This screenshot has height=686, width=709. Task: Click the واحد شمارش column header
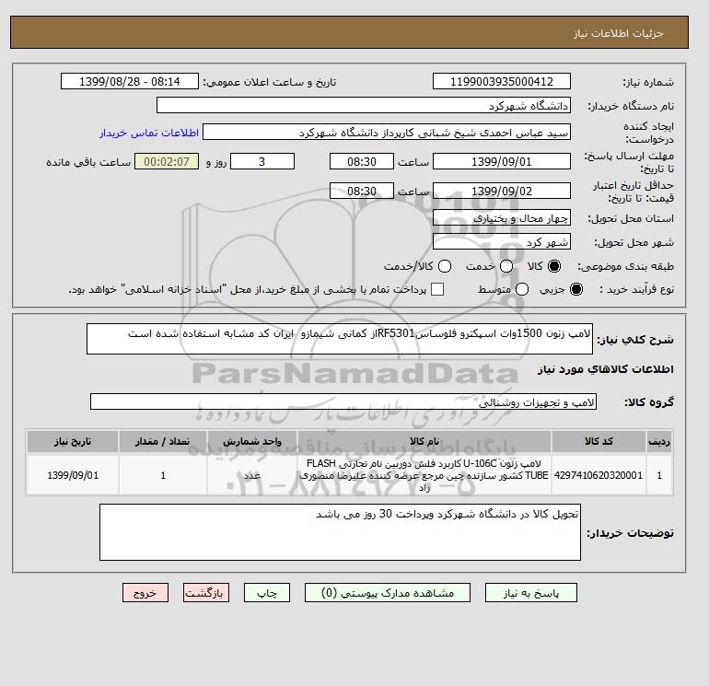tap(252, 441)
